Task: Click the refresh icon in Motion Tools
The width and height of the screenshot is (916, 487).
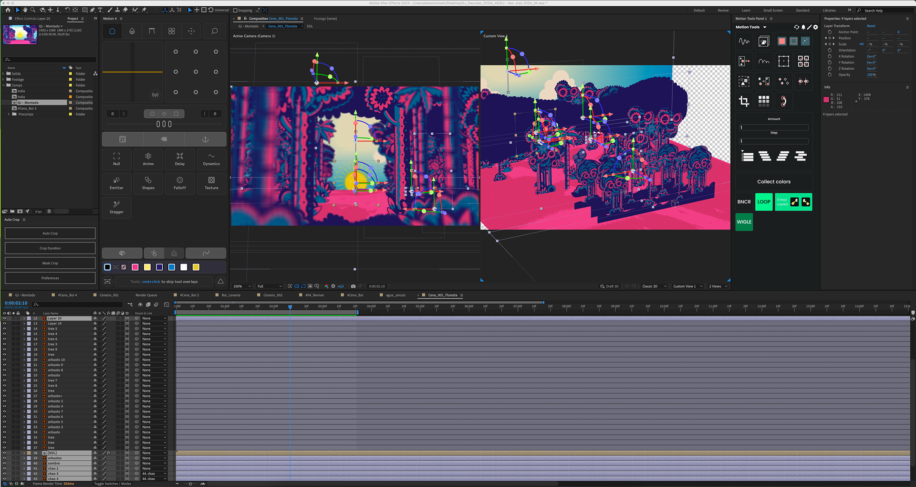Action: pyautogui.click(x=797, y=27)
